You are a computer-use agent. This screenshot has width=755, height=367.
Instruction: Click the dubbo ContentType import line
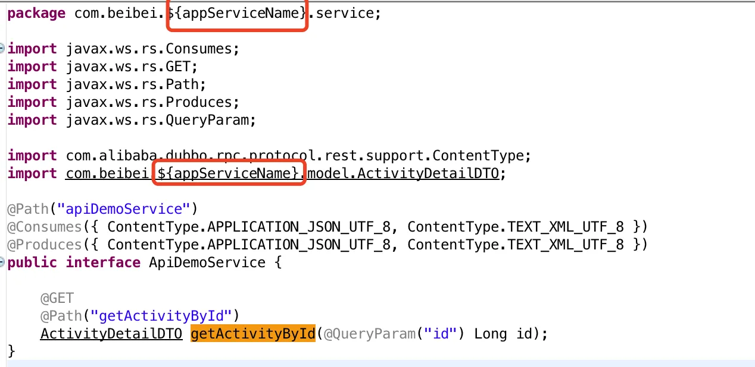tap(269, 156)
